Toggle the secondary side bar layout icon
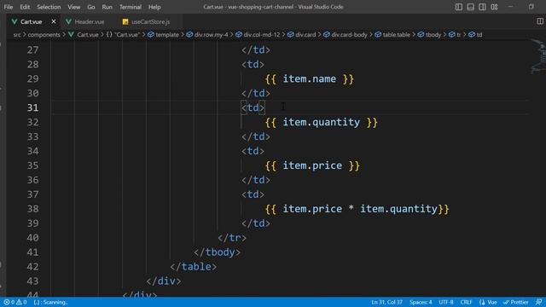The height and width of the screenshot is (307, 546). coord(482,7)
